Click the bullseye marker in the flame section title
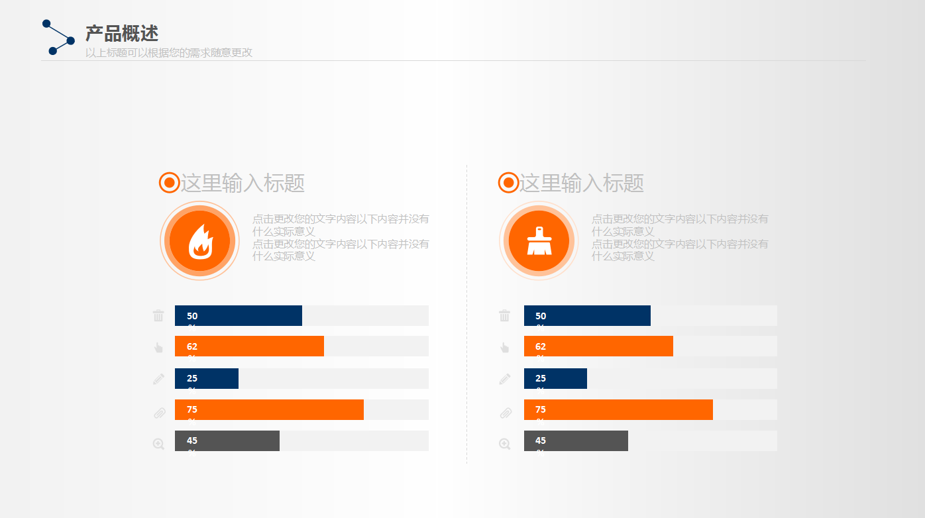925x518 pixels. click(x=170, y=182)
